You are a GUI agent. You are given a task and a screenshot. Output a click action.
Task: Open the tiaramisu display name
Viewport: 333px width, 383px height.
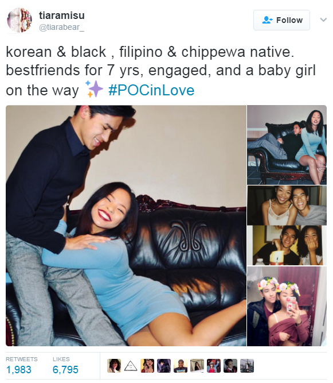[62, 16]
